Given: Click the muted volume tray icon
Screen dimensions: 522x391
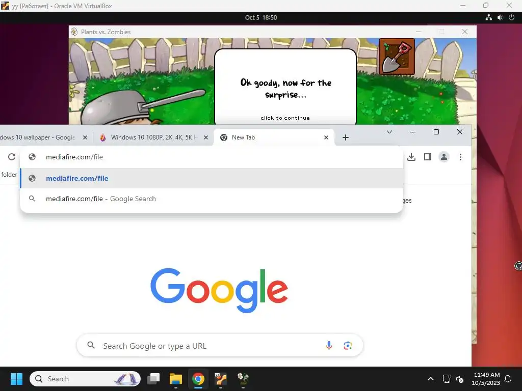Looking at the screenshot, I should (x=460, y=379).
